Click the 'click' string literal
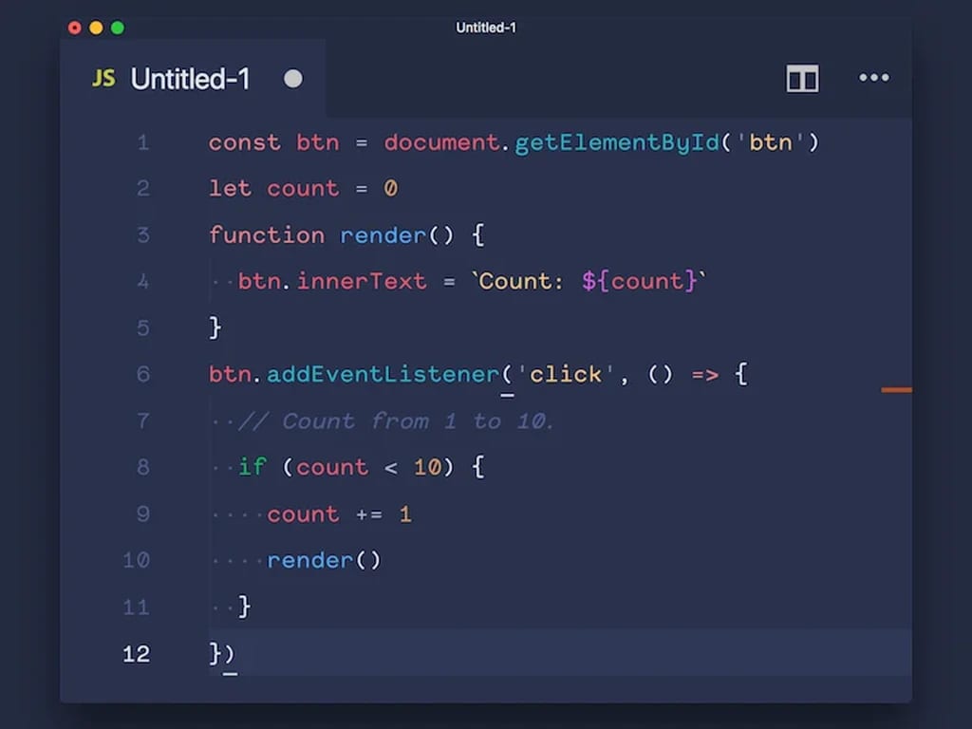This screenshot has height=729, width=972. click(x=566, y=374)
